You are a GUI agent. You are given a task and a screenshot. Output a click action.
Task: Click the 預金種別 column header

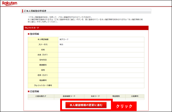(x=116, y=96)
